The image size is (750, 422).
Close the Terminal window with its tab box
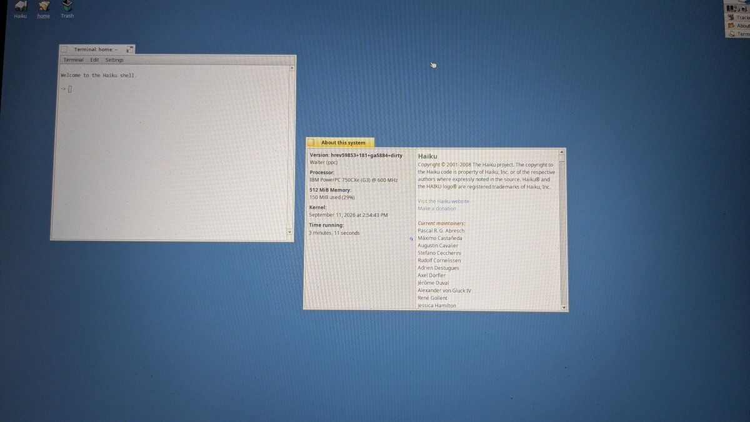64,49
